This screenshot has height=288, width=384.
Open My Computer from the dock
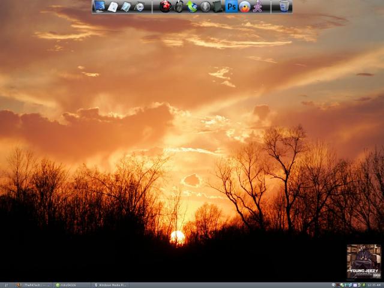pyautogui.click(x=100, y=7)
